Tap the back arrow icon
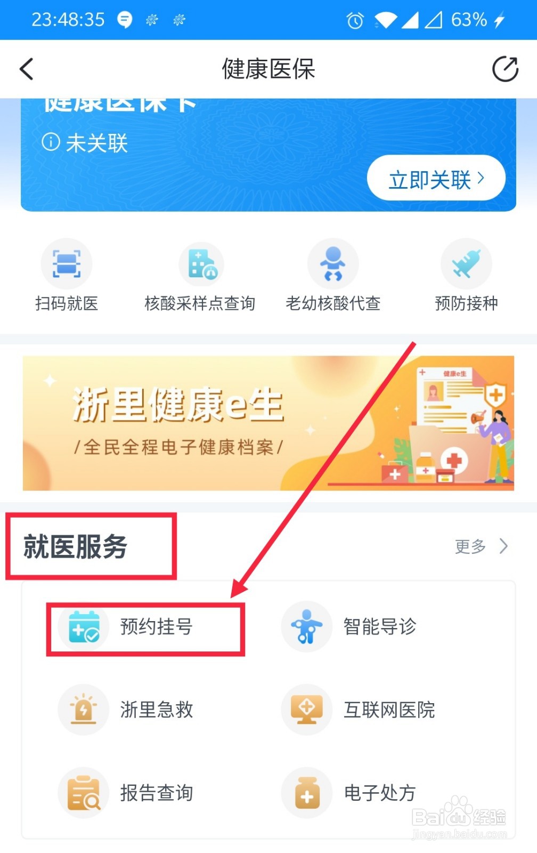537x853 pixels. (27, 69)
